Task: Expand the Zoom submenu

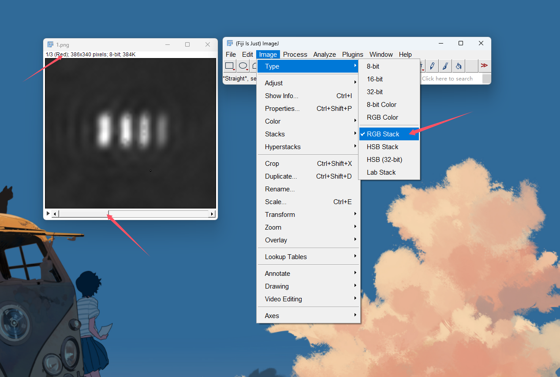Action: pyautogui.click(x=309, y=227)
